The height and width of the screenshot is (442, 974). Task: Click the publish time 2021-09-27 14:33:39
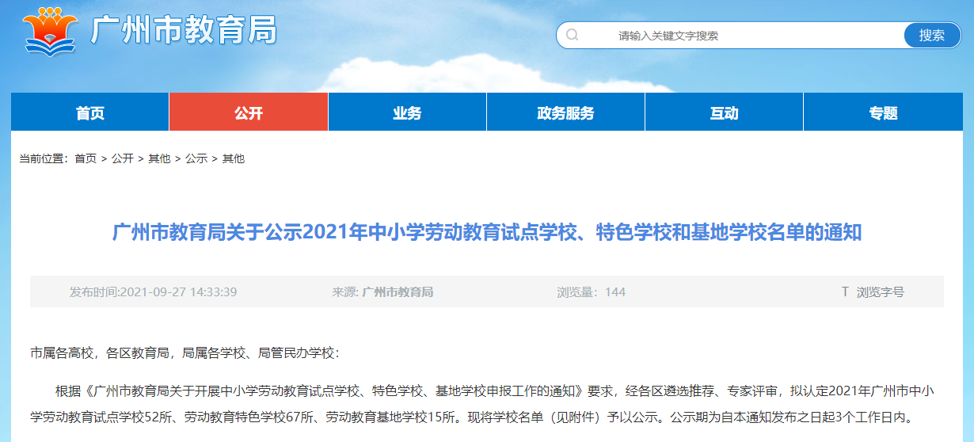[154, 291]
